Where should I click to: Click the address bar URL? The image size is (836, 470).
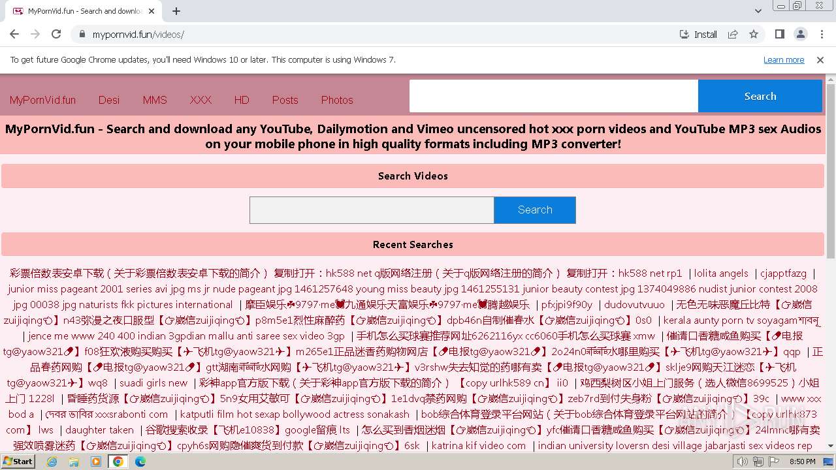pyautogui.click(x=138, y=35)
